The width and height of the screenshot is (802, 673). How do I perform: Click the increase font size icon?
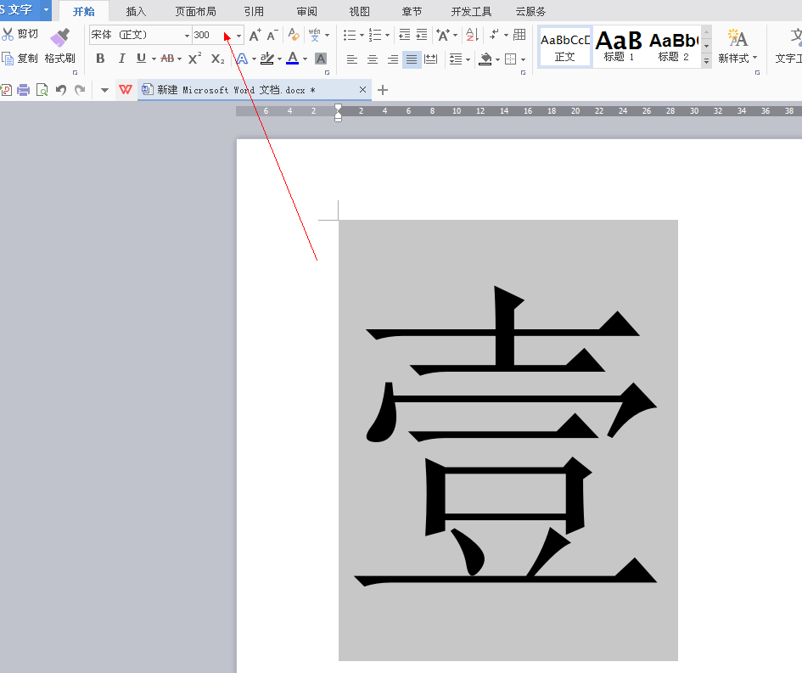click(x=255, y=36)
